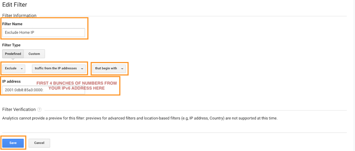Click the Cancel button
355x151 pixels.
pyautogui.click(x=39, y=143)
